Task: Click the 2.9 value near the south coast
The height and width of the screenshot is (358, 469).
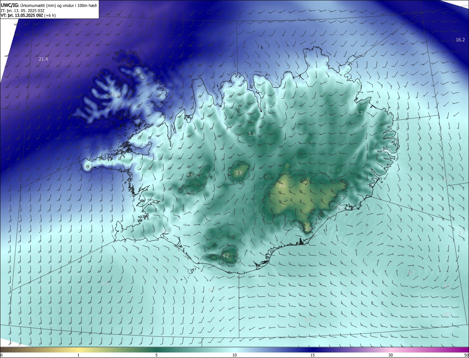Action: click(308, 229)
